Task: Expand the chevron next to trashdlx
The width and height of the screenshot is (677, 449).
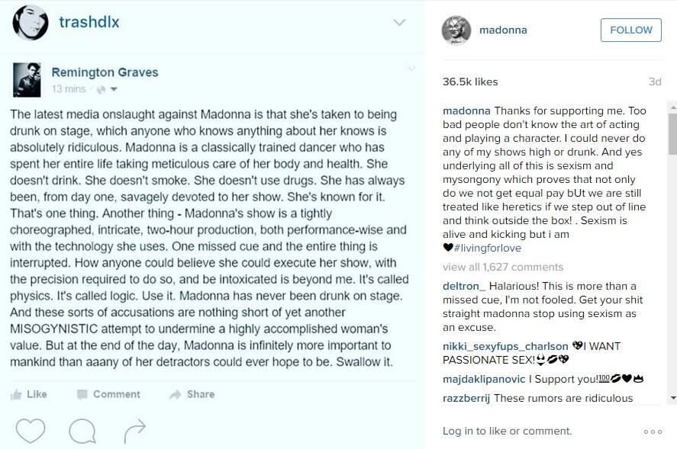Action: [x=399, y=22]
